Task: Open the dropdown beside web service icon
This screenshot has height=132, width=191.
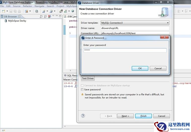Action: (30, 11)
